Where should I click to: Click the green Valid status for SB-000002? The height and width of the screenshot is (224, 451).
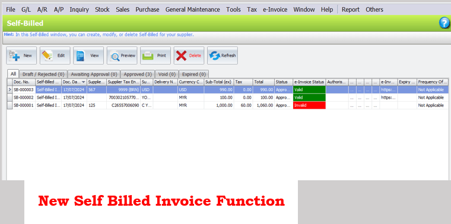tap(309, 98)
